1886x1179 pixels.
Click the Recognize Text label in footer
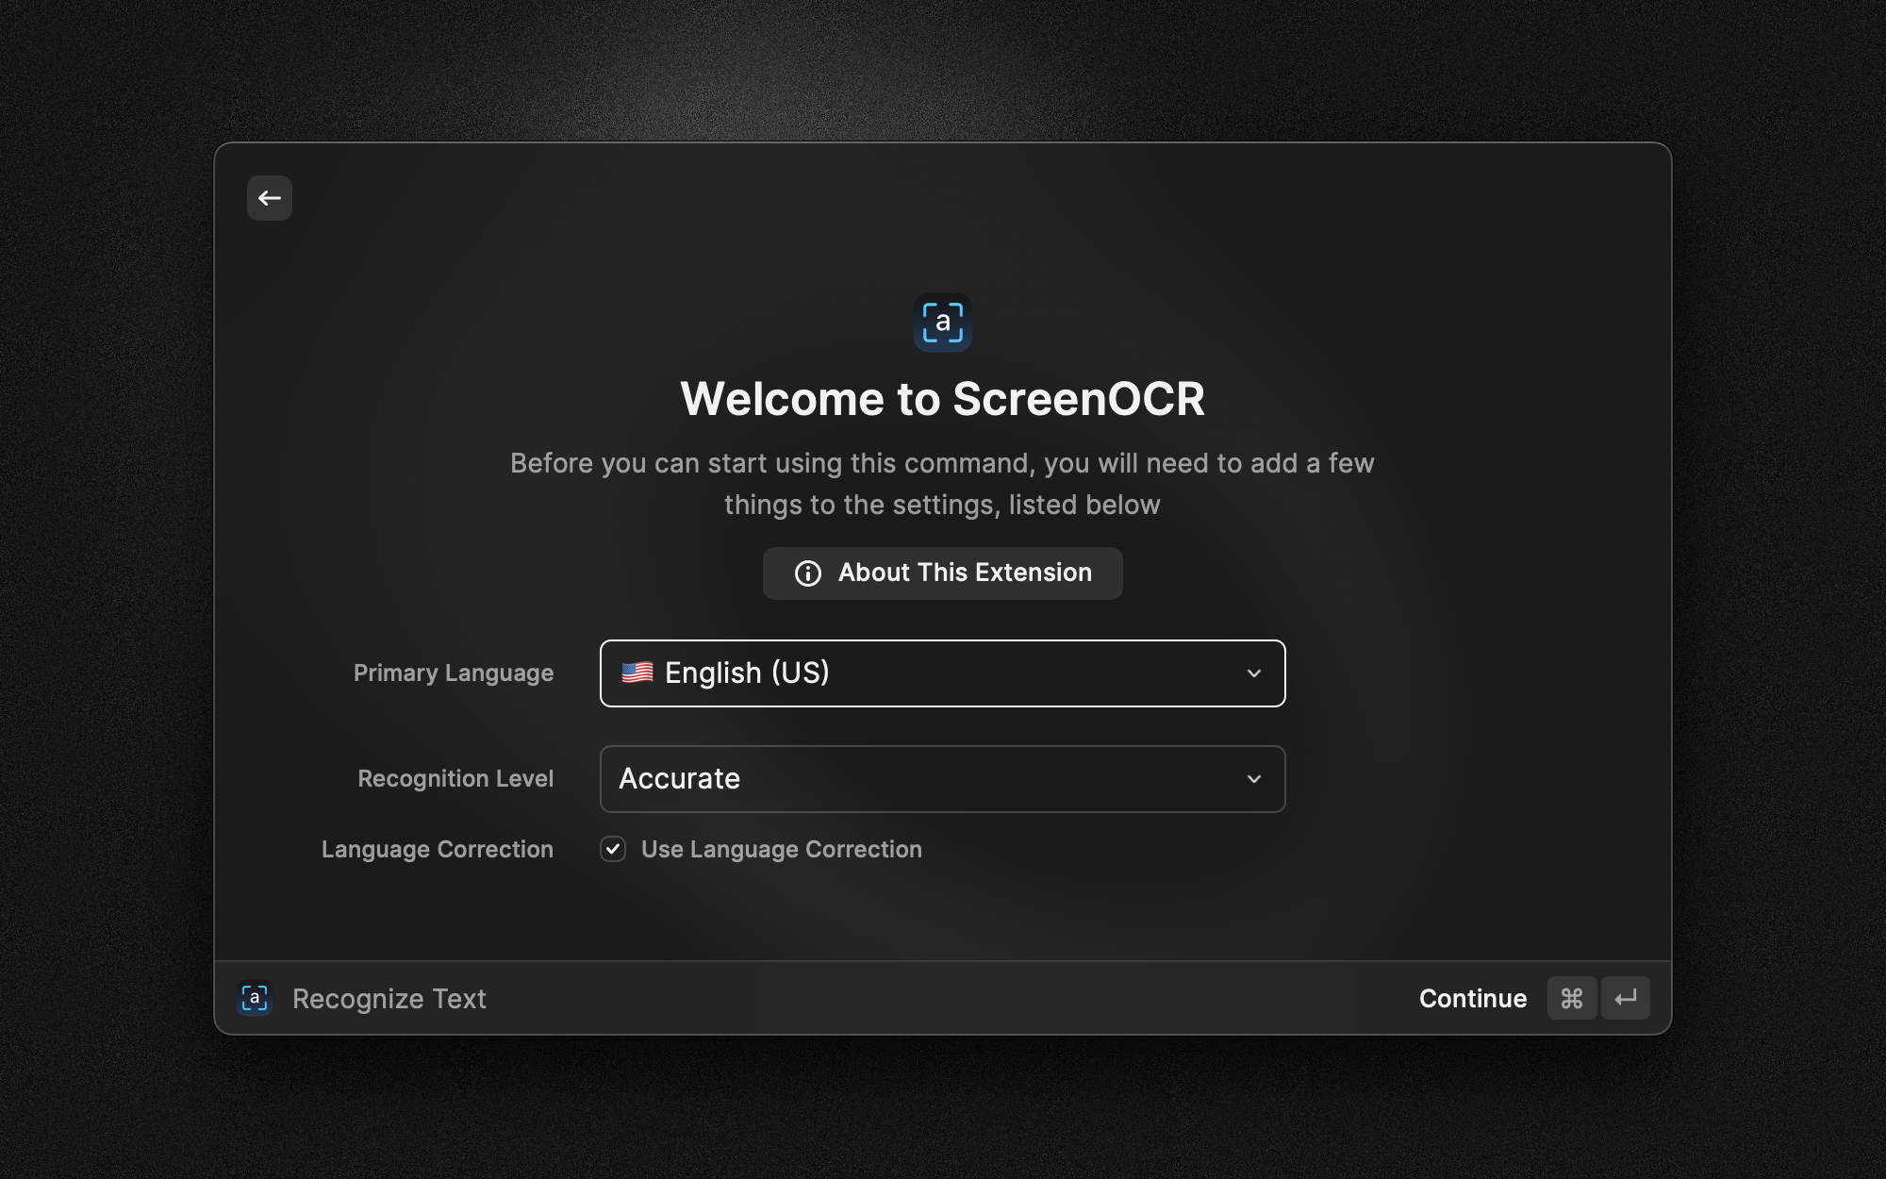coord(389,997)
